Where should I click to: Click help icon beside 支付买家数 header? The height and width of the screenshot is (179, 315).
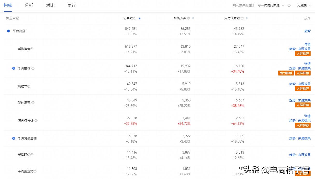(x=242, y=18)
